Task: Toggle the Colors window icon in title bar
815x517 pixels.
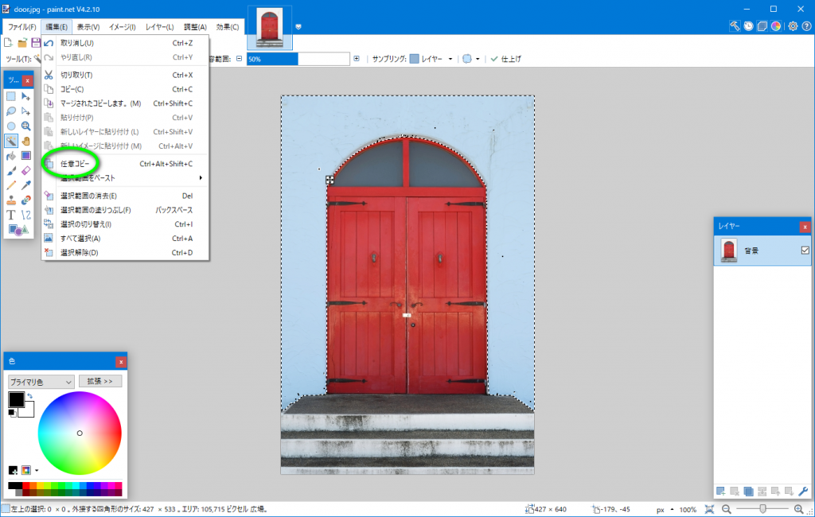Action: tap(777, 26)
